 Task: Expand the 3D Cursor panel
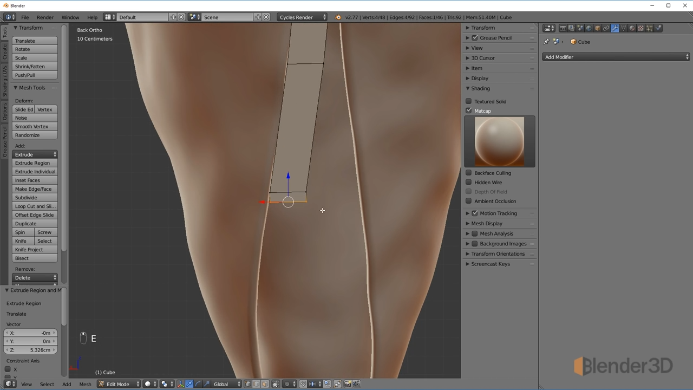[x=482, y=58]
